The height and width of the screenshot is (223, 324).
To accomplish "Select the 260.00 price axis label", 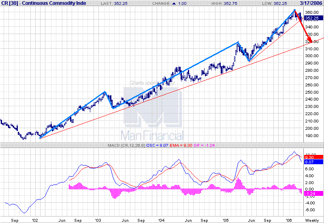I will pos(311,85).
